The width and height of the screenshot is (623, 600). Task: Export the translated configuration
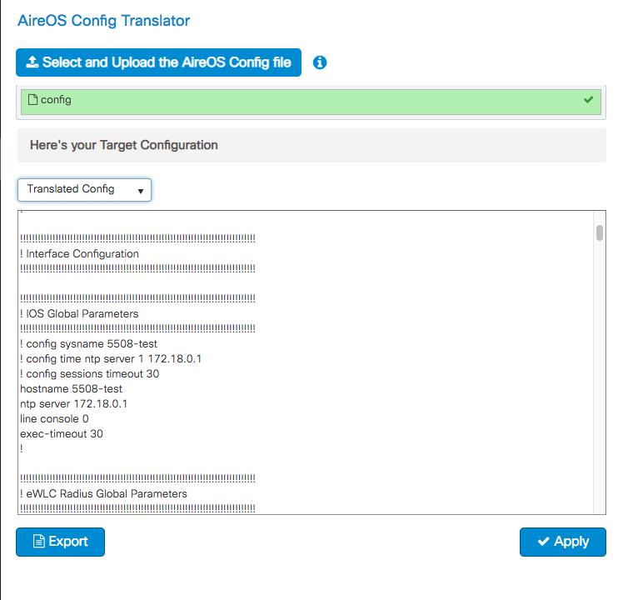tap(61, 542)
